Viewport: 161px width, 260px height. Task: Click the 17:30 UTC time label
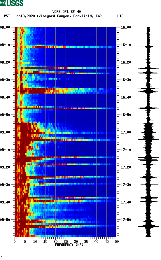(x=126, y=185)
